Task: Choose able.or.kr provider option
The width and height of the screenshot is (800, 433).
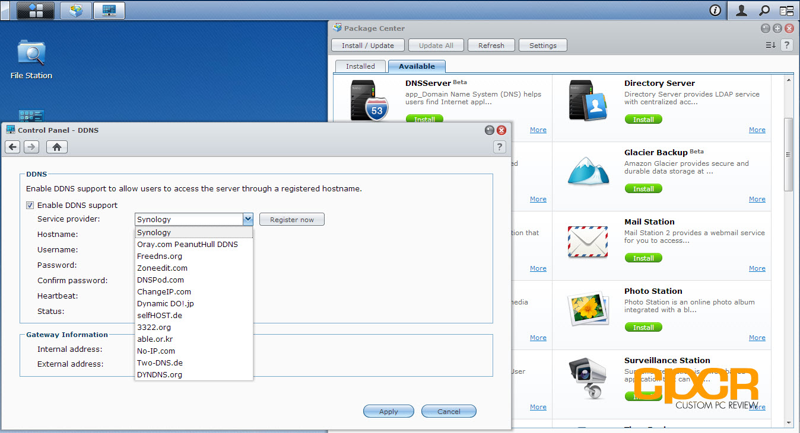Action: click(194, 339)
